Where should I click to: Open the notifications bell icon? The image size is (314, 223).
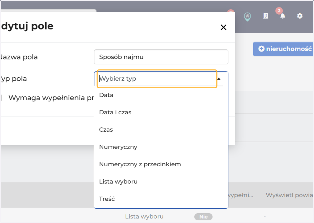(283, 16)
